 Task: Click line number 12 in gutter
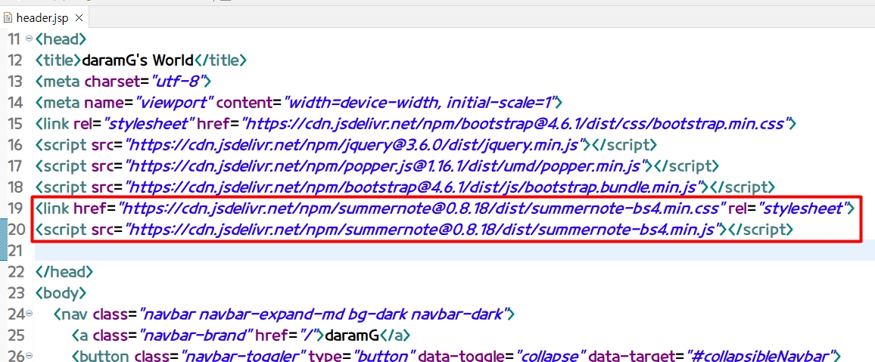(x=15, y=60)
